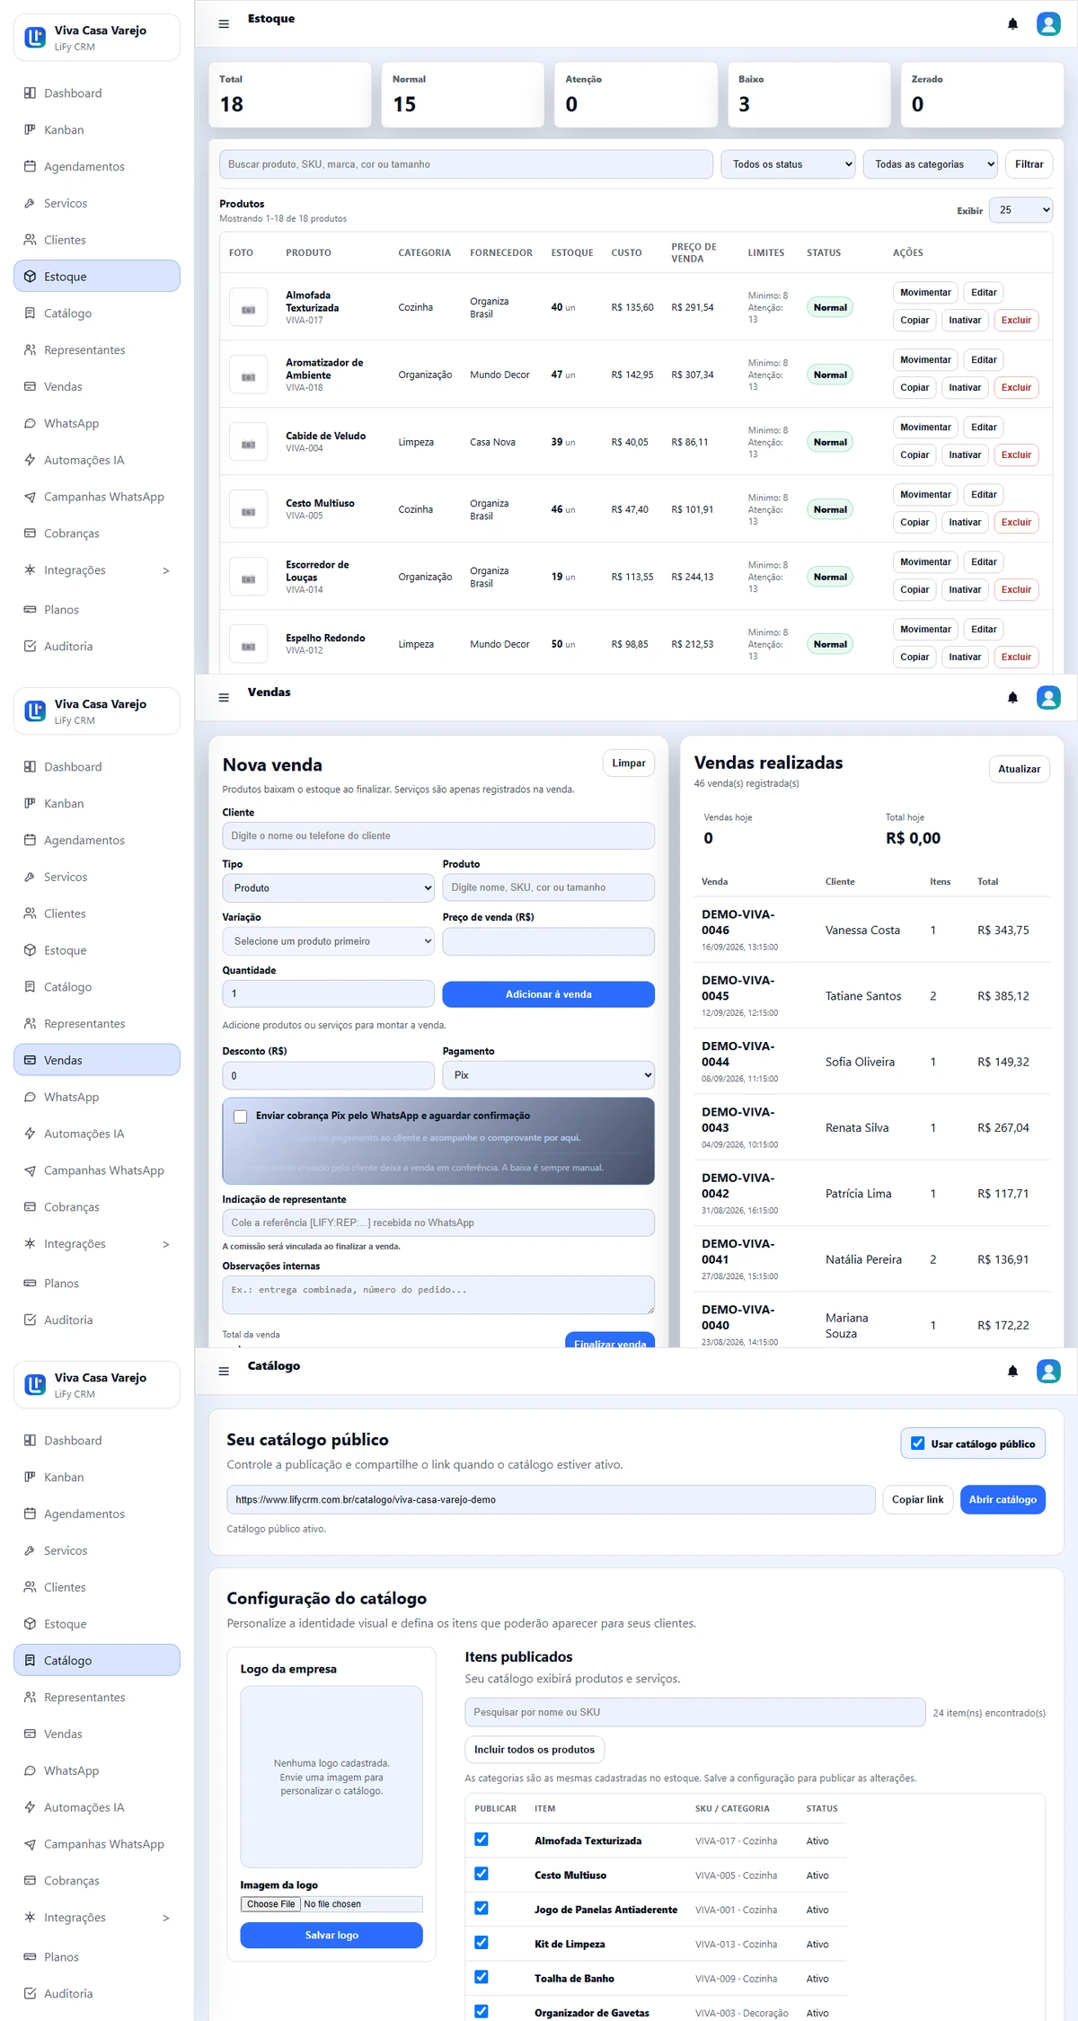Click Excluir for Cesto Multiuso
This screenshot has height=2021, width=1078.
tap(1016, 523)
